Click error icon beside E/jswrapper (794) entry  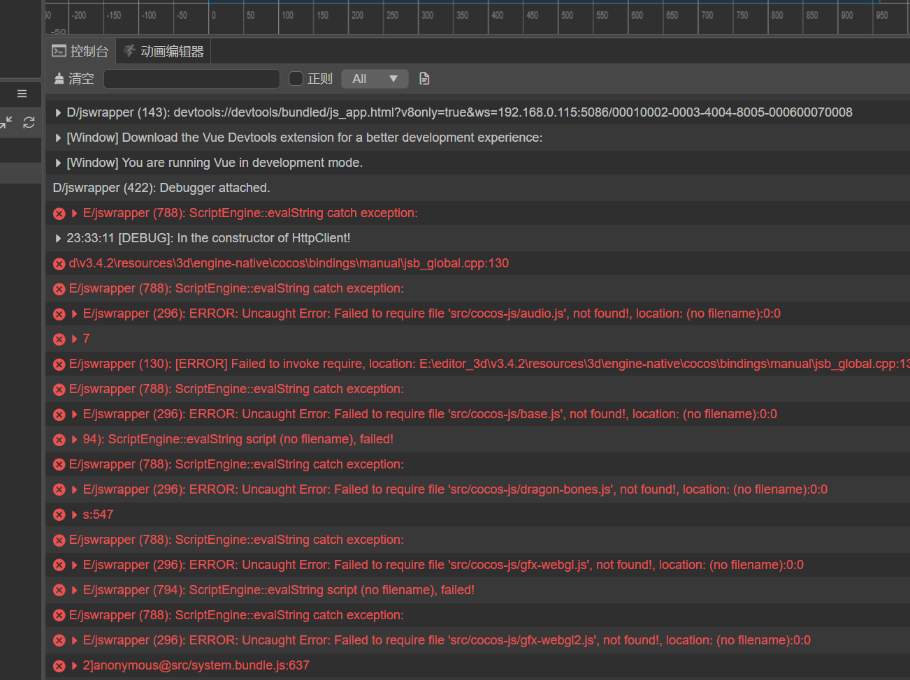(x=59, y=591)
